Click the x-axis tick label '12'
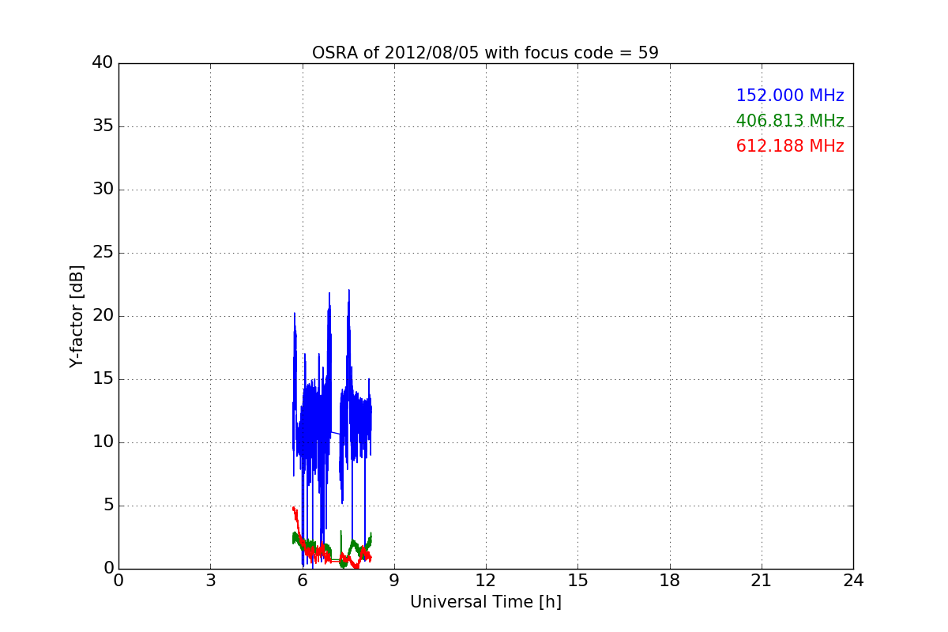The image size is (948, 632). [486, 581]
